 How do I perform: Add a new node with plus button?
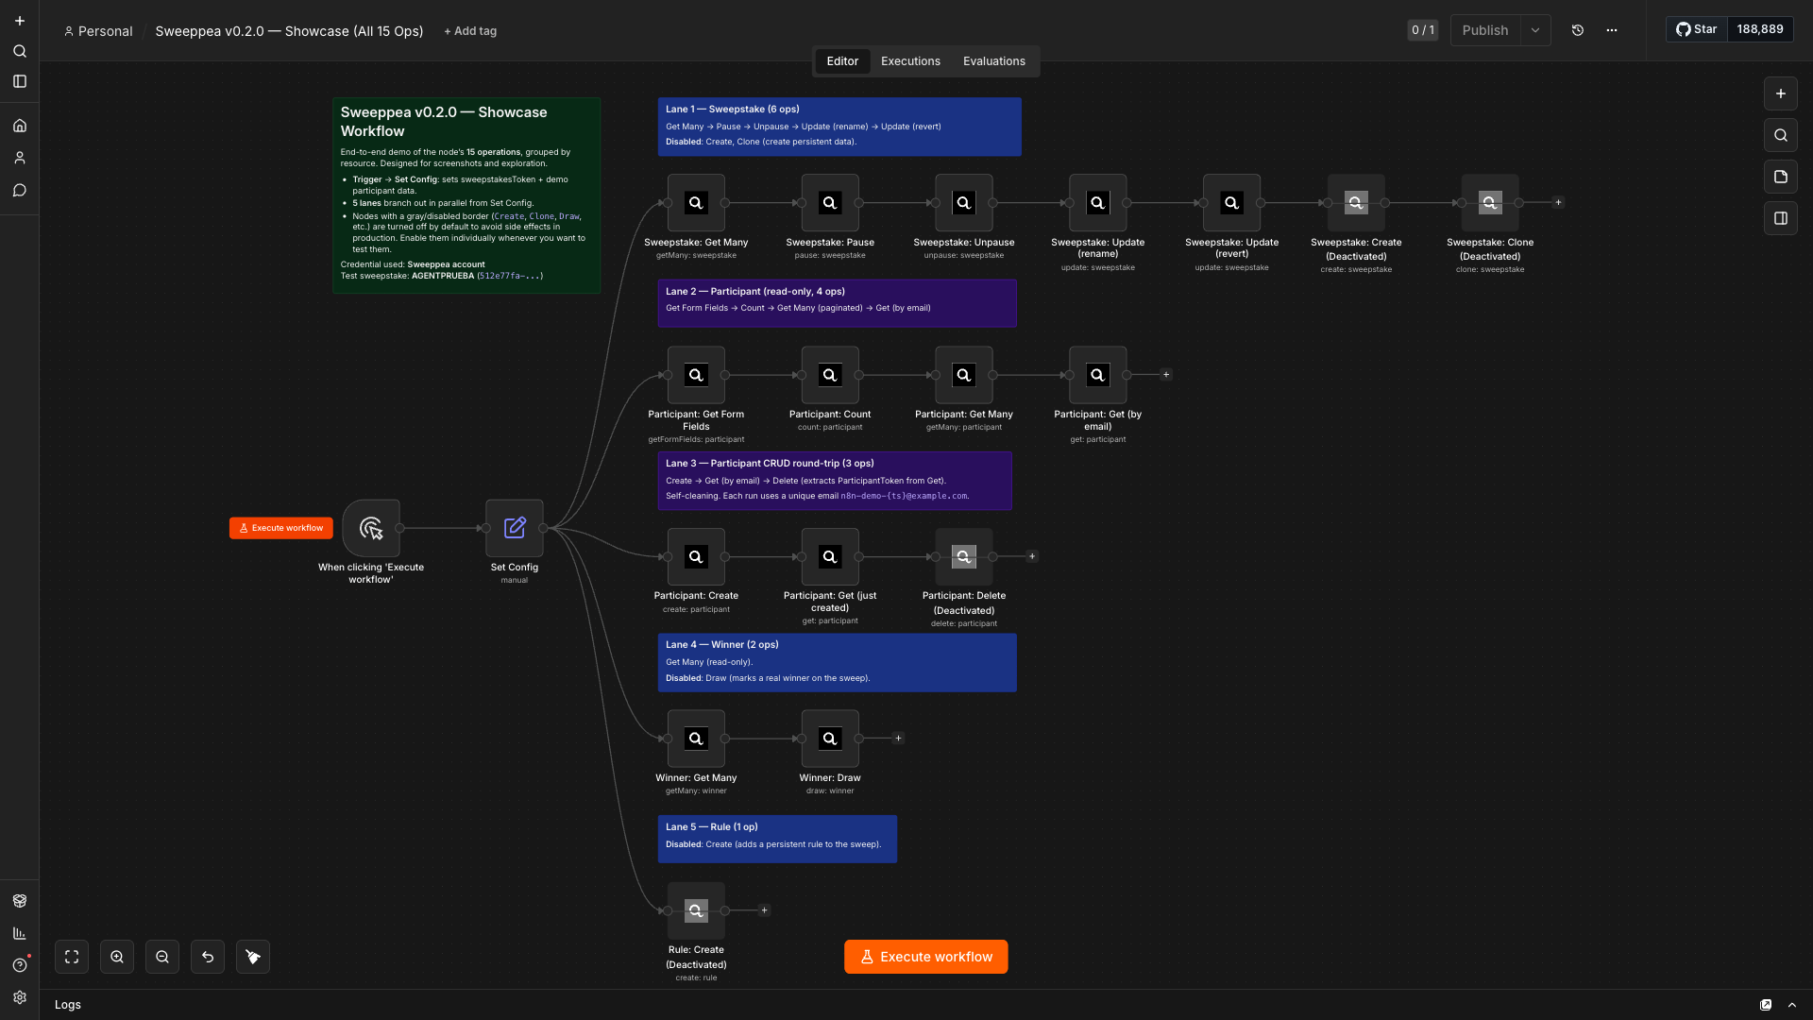click(1781, 93)
